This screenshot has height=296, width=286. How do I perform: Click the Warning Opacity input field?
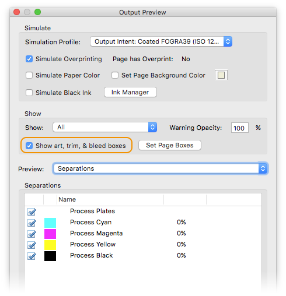(x=240, y=128)
